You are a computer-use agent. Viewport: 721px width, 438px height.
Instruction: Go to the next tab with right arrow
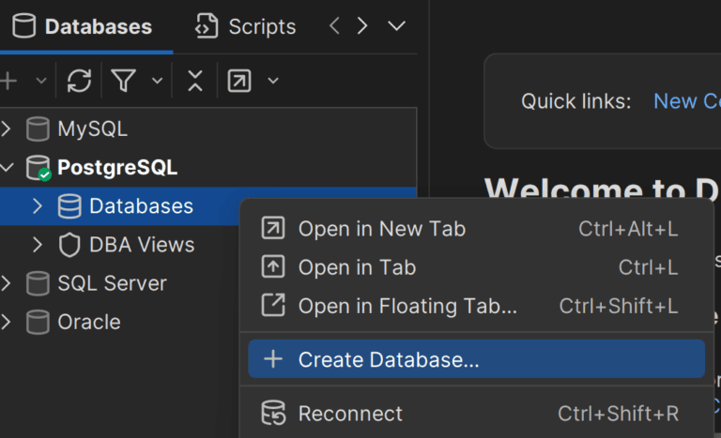click(x=362, y=25)
